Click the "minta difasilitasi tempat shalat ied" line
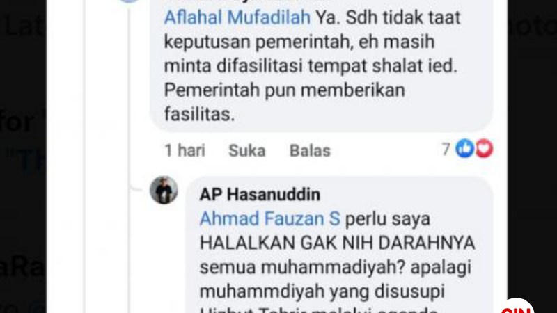Screen dimensions: 557x313 coord(311,66)
